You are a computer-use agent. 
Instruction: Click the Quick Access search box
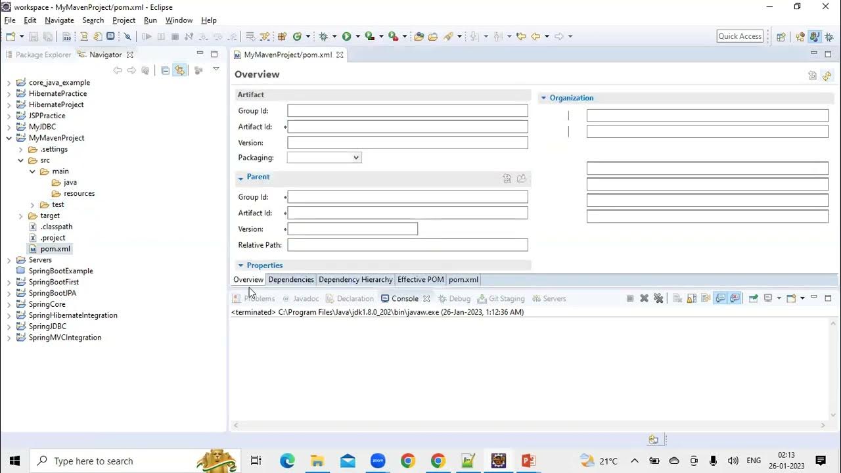[x=740, y=36]
